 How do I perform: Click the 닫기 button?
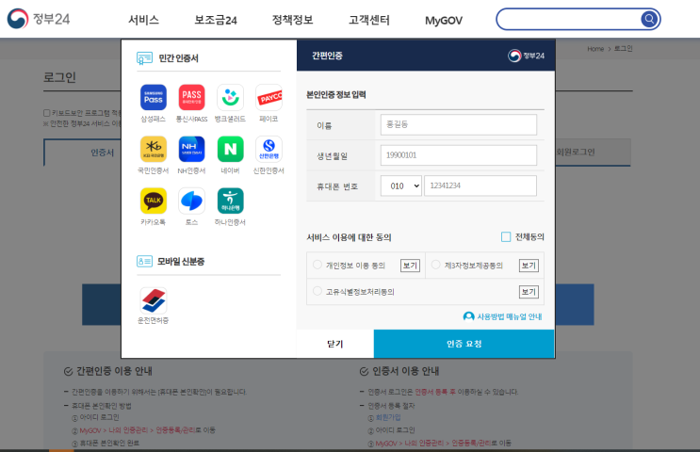[335, 344]
